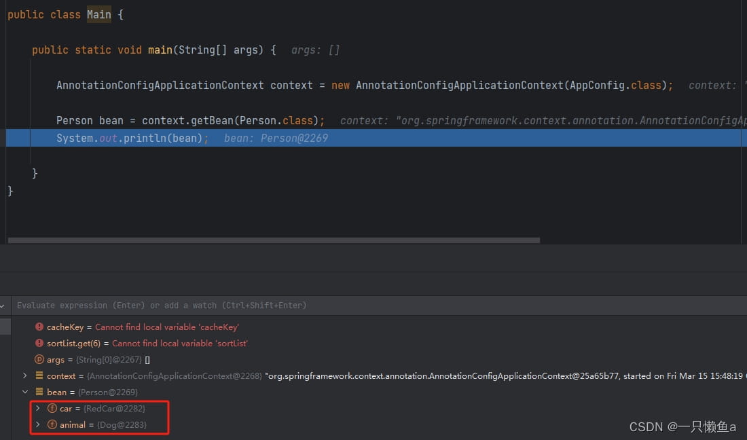Expand the animal field node

(x=37, y=424)
